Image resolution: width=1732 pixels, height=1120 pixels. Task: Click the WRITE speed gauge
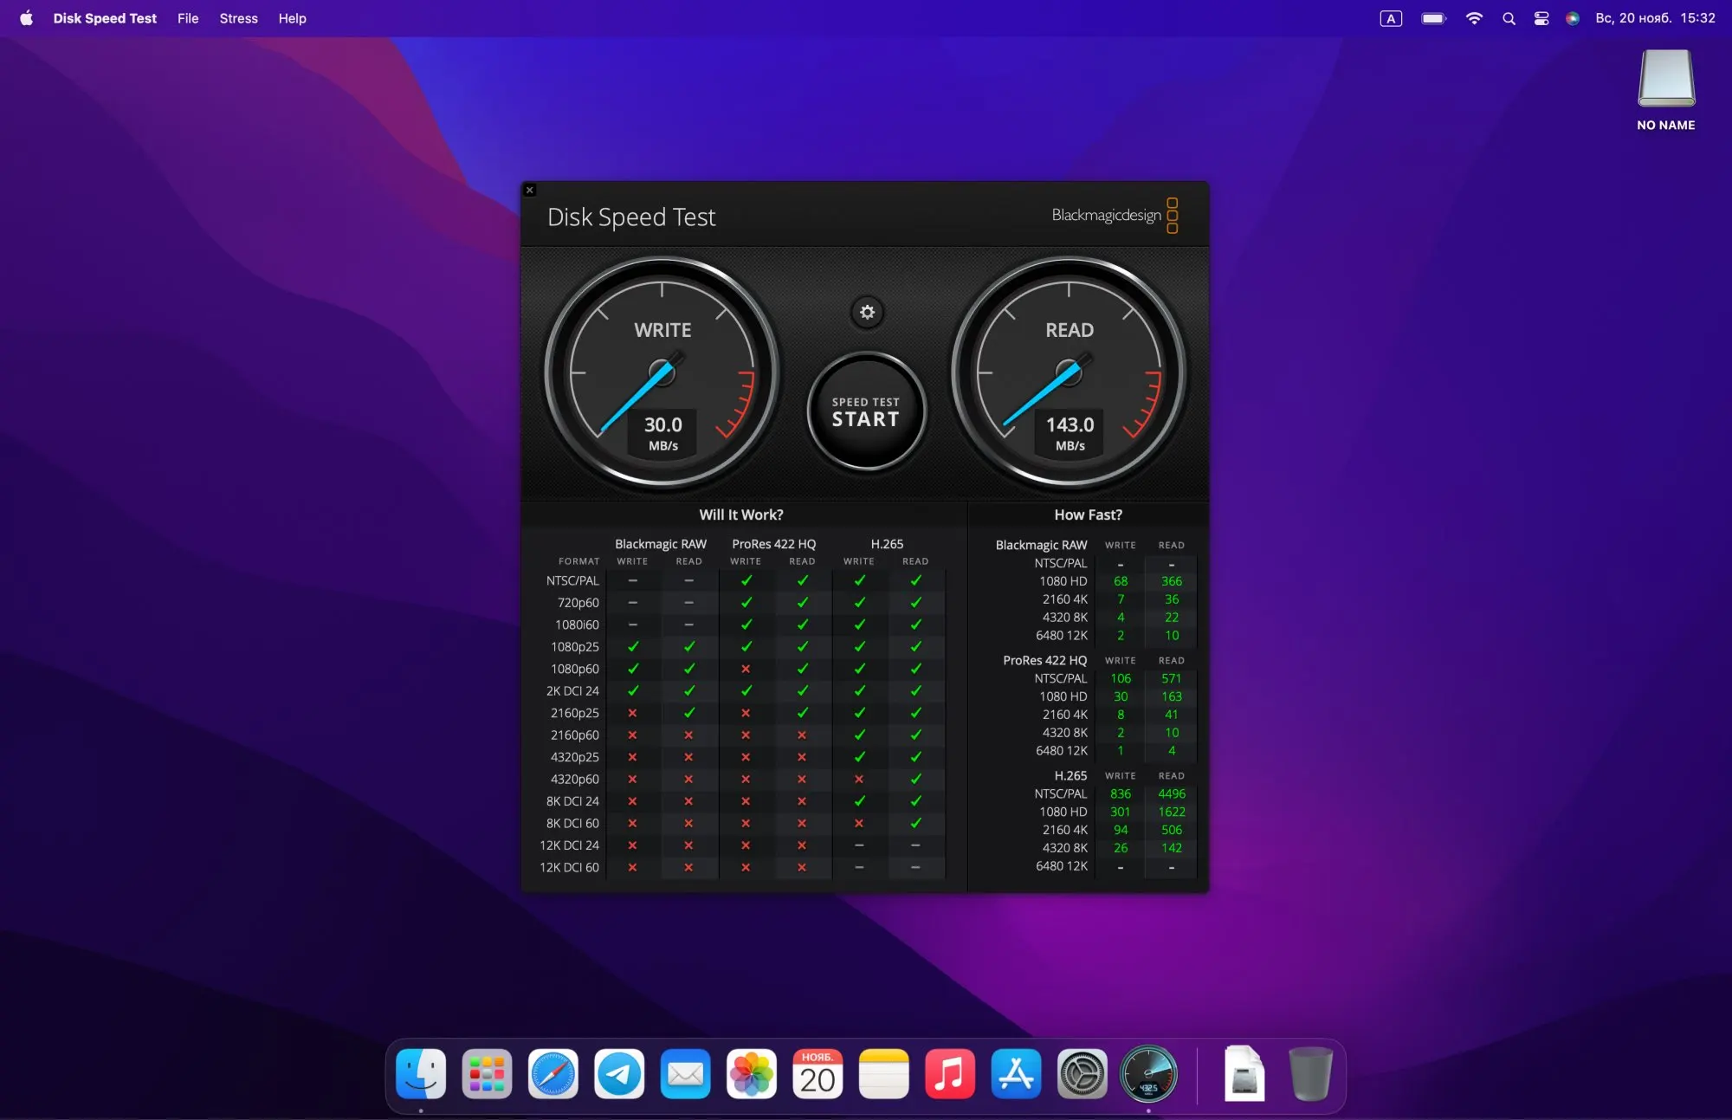(662, 372)
